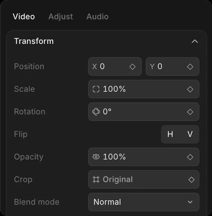212x216 pixels.
Task: Add keyframe for Crop
Action: [x=191, y=180]
